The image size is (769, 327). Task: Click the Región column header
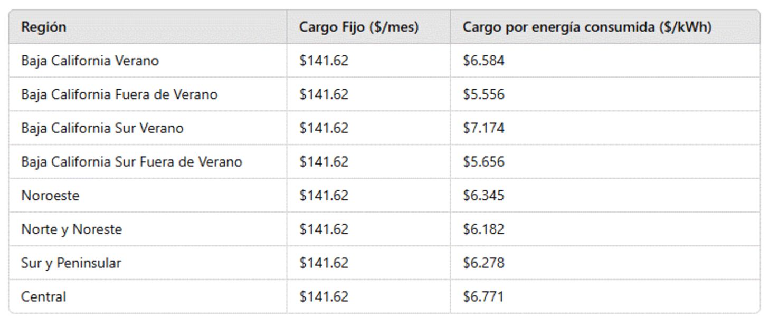pos(44,27)
